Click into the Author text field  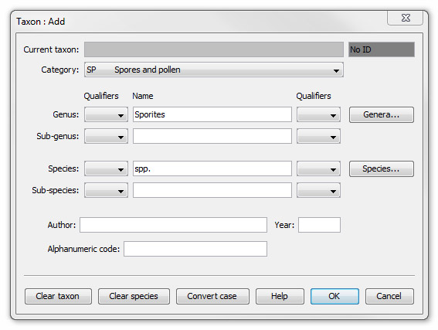pyautogui.click(x=173, y=225)
